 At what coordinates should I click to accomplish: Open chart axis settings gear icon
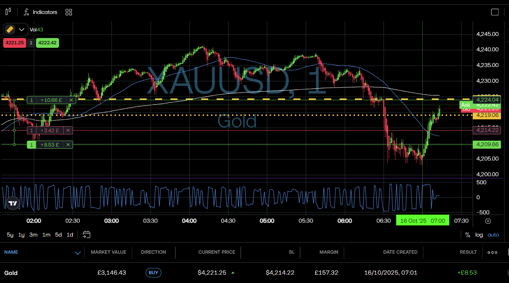click(x=488, y=221)
